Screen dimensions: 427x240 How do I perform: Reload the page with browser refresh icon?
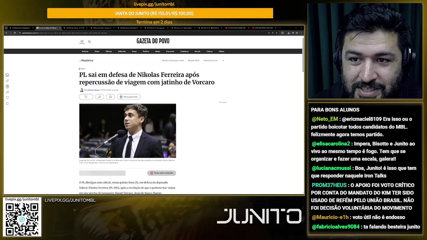[x=15, y=33]
